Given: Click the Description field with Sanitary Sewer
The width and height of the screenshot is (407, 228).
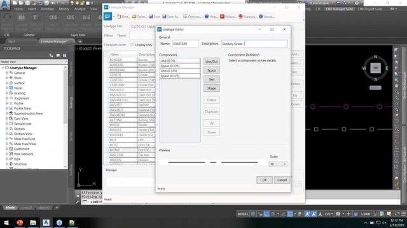Looking at the screenshot, I should point(254,44).
